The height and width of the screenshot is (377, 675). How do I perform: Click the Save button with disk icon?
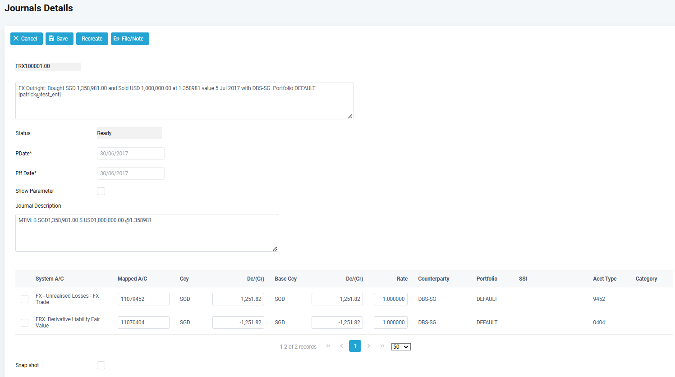pos(59,39)
